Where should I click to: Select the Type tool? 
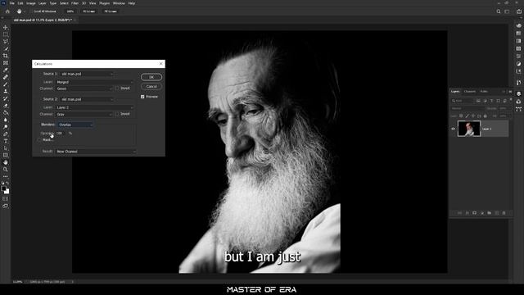coord(6,141)
